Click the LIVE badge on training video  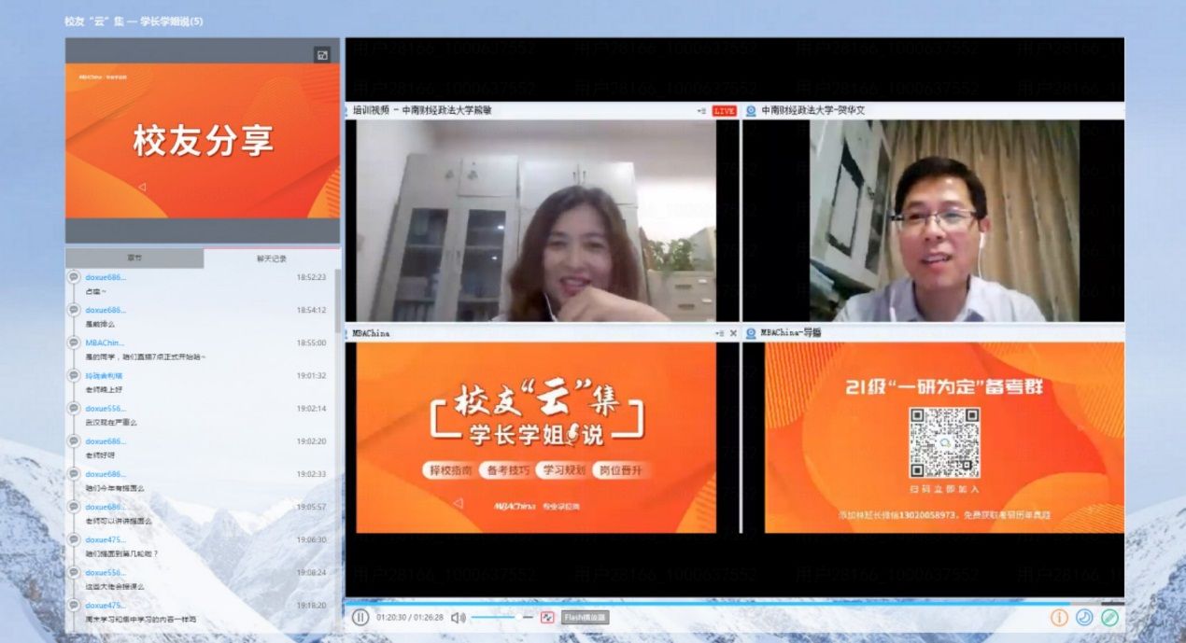pos(724,110)
